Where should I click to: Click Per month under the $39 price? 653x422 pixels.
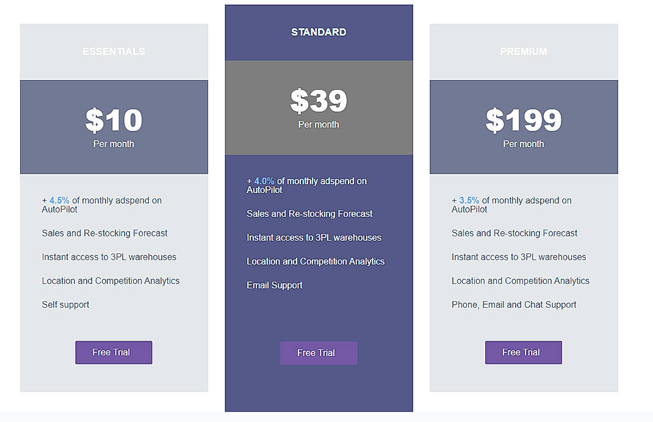click(x=319, y=124)
